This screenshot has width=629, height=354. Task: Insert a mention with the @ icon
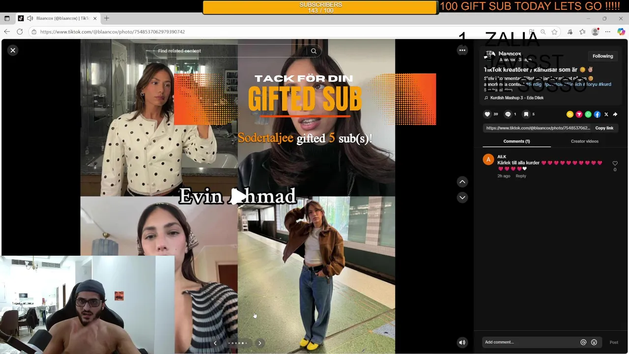[583, 342]
